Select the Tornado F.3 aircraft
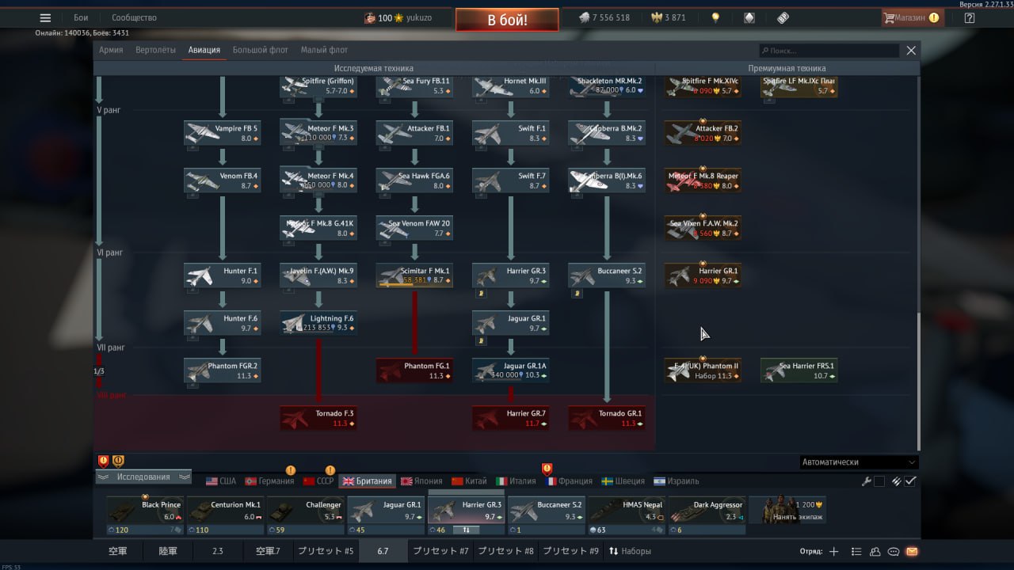This screenshot has width=1014, height=570. click(x=318, y=418)
